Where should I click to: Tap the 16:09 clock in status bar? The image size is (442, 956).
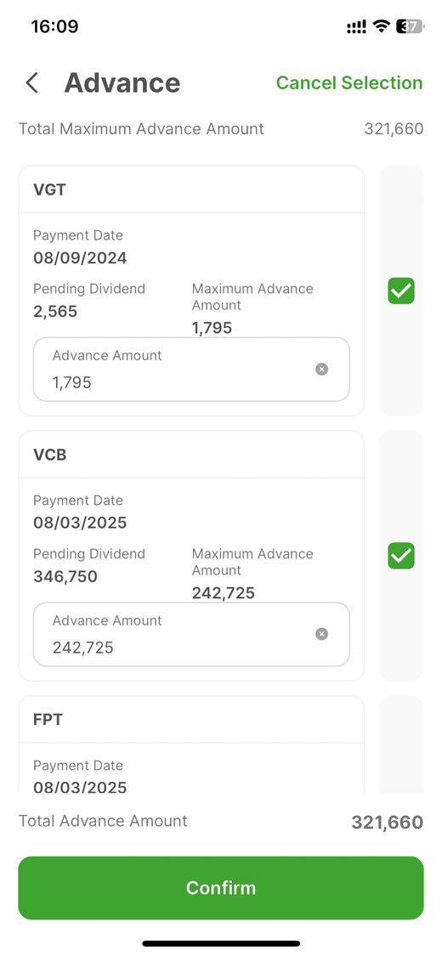(54, 27)
